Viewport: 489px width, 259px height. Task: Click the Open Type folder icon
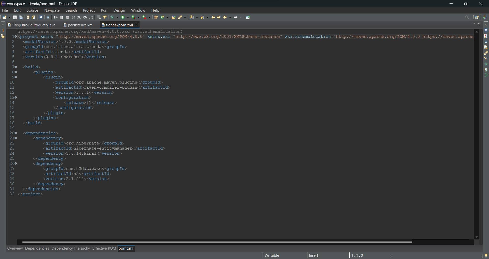coord(174,17)
